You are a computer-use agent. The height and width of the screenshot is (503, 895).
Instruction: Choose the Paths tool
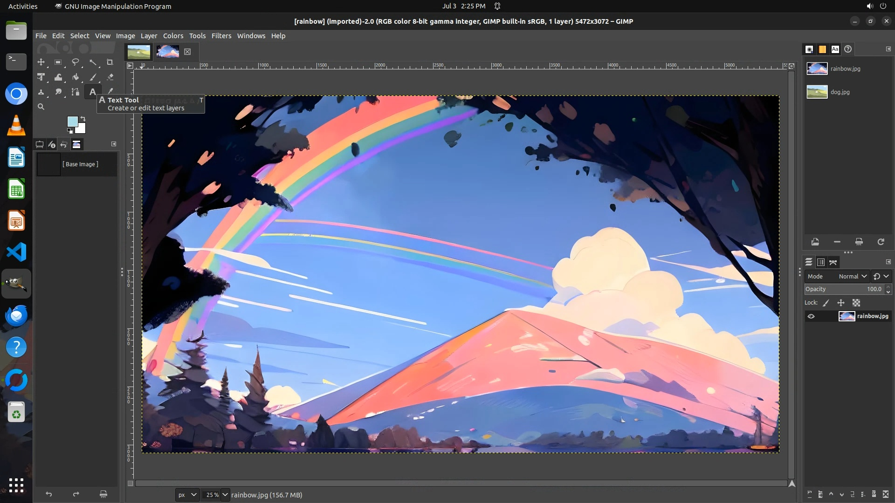(x=76, y=92)
